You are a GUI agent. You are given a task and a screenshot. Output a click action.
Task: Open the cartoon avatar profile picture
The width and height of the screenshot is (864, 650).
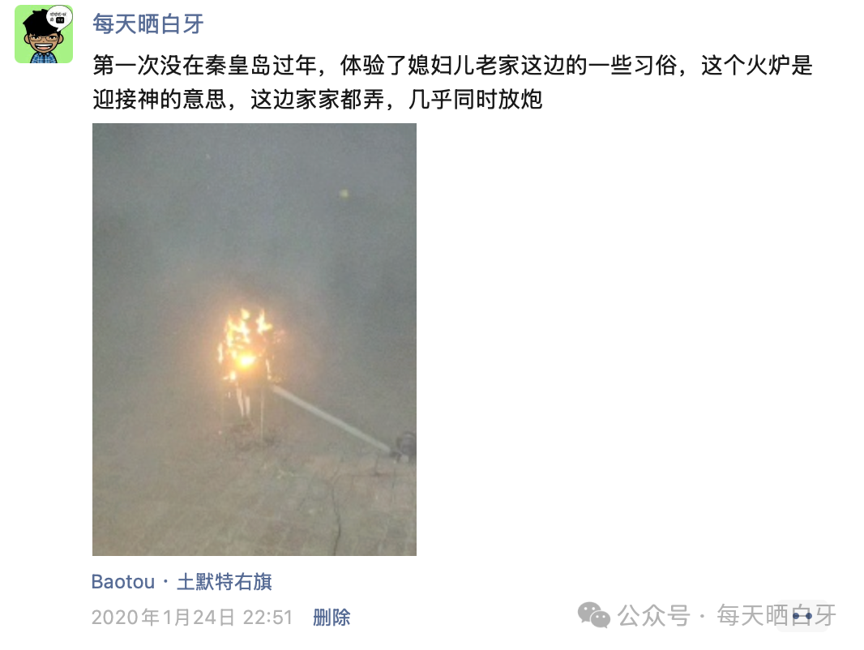[44, 34]
